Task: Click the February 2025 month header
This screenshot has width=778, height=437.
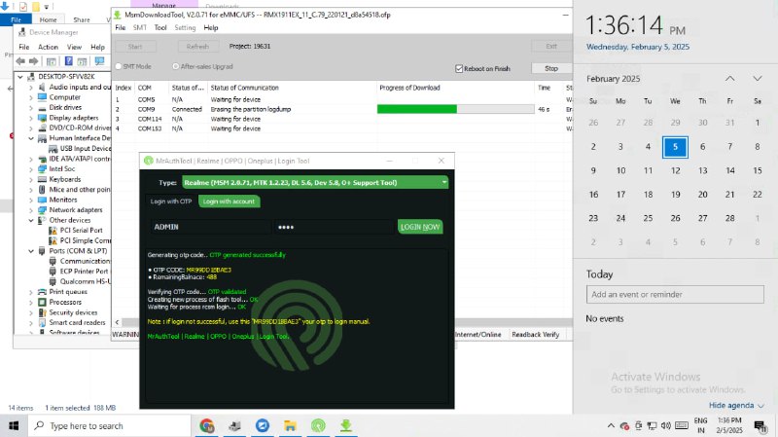Action: [614, 79]
